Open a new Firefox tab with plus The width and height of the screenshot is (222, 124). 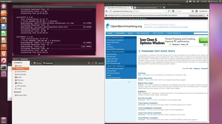pyautogui.click(x=164, y=7)
